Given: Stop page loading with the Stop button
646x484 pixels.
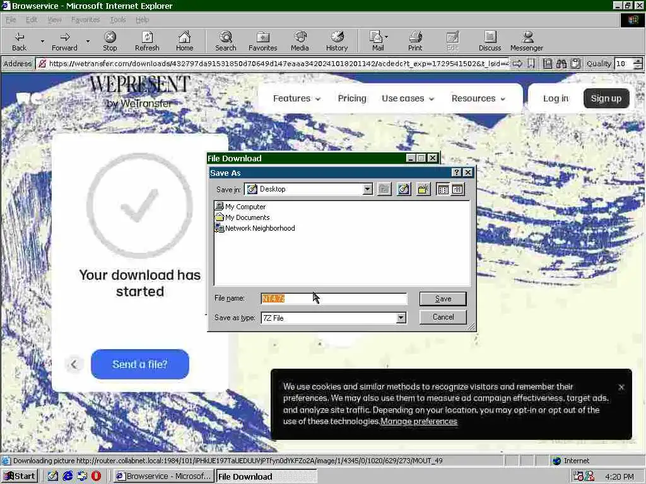Looking at the screenshot, I should tap(110, 41).
